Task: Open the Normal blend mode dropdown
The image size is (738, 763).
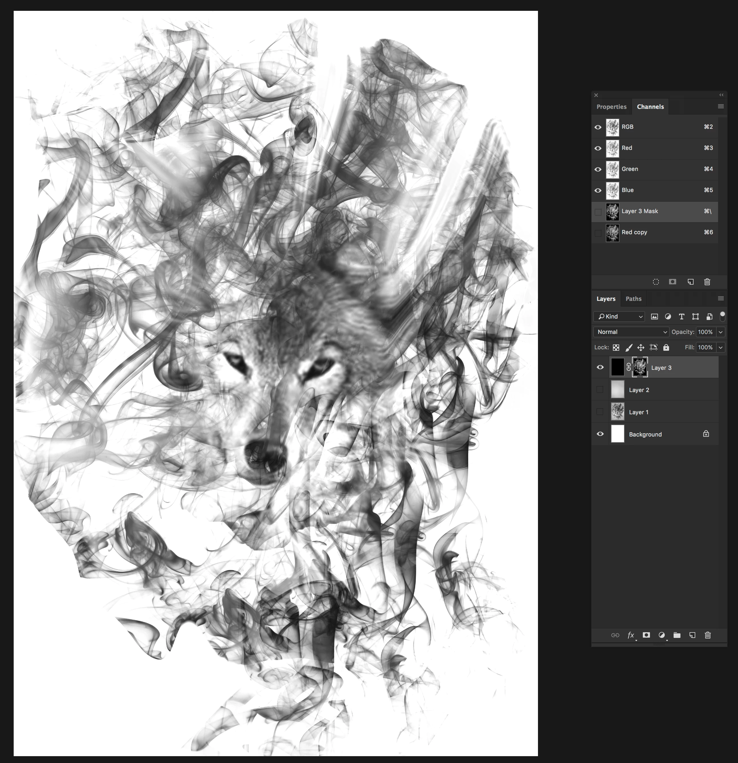Action: [631, 332]
